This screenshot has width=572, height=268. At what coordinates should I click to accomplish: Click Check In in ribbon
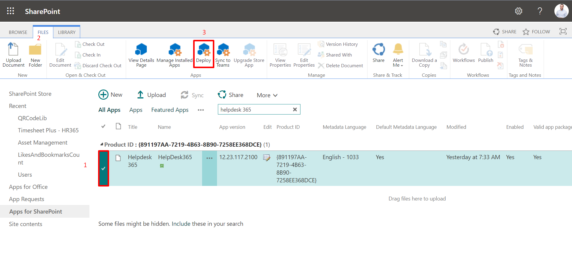click(88, 55)
